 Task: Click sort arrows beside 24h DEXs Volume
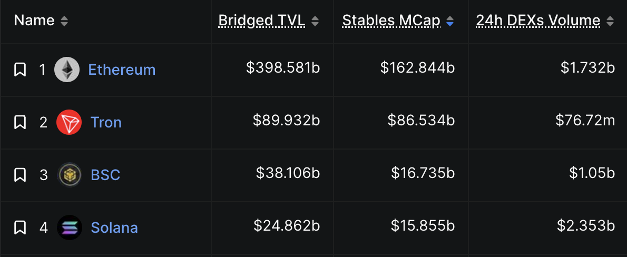pyautogui.click(x=610, y=21)
